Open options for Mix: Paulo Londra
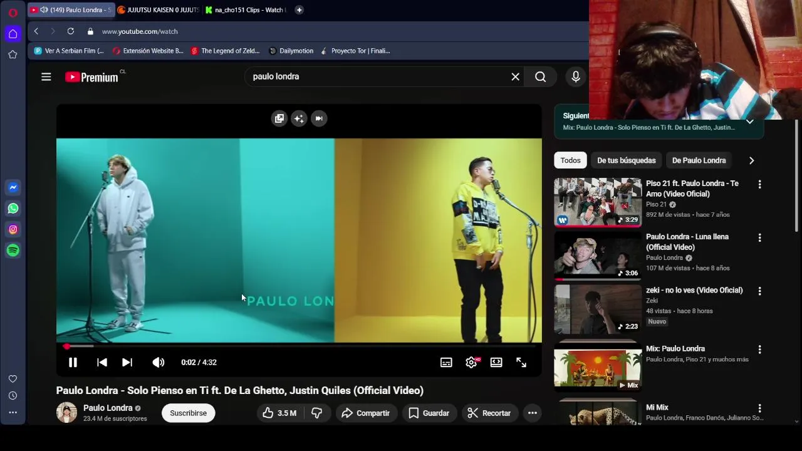The height and width of the screenshot is (451, 802). pos(759,349)
